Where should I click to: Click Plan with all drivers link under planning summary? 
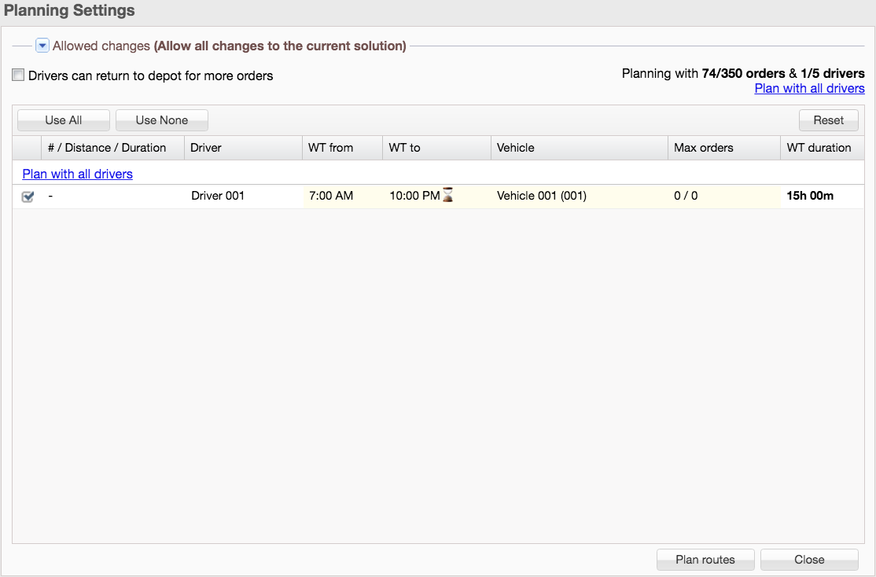809,88
